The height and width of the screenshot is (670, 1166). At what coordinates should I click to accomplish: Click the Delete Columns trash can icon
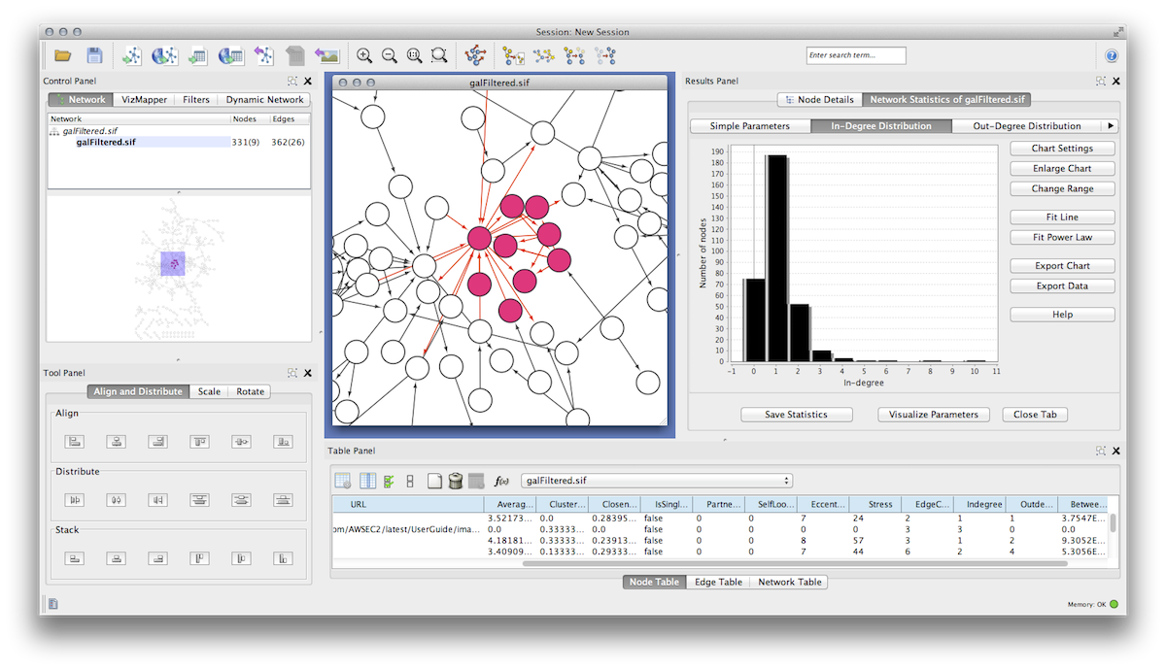pyautogui.click(x=455, y=481)
